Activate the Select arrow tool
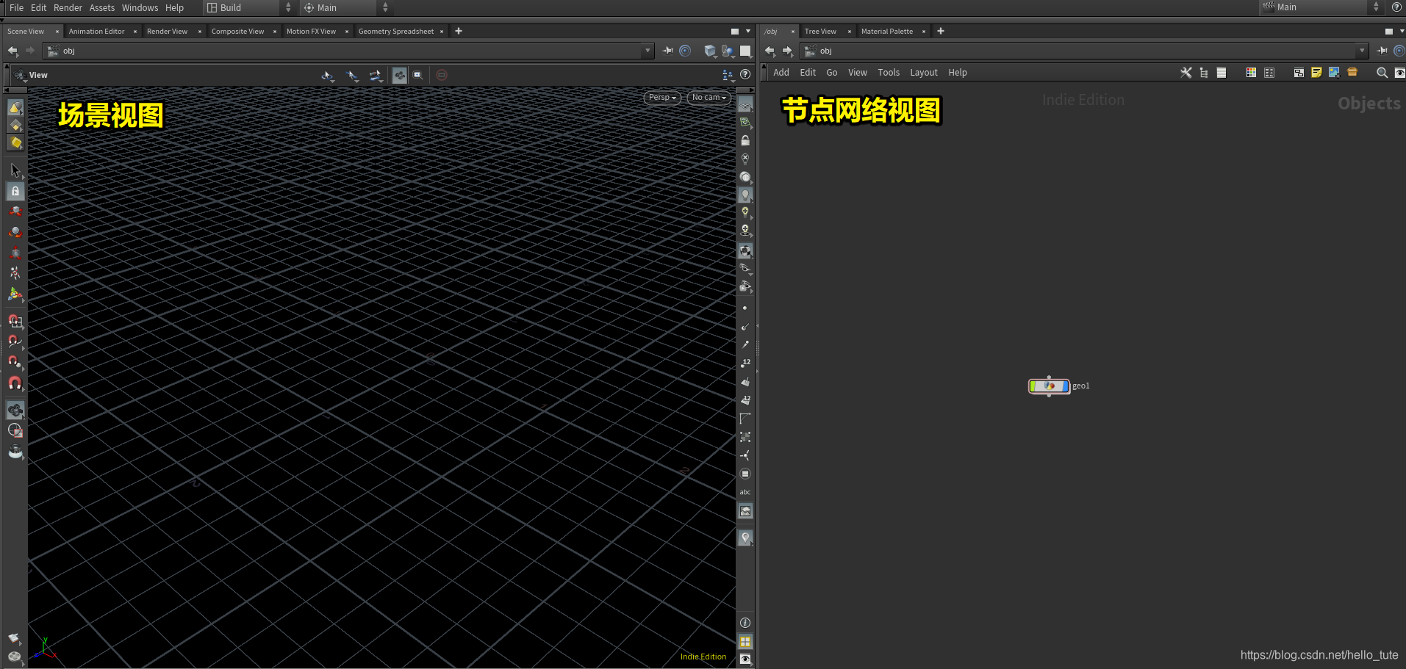 point(15,170)
